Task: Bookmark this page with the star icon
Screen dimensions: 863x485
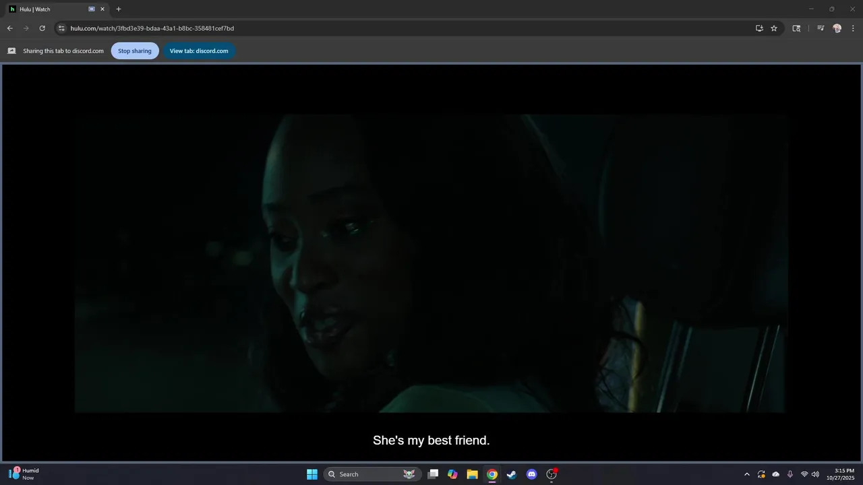Action: pyautogui.click(x=774, y=28)
